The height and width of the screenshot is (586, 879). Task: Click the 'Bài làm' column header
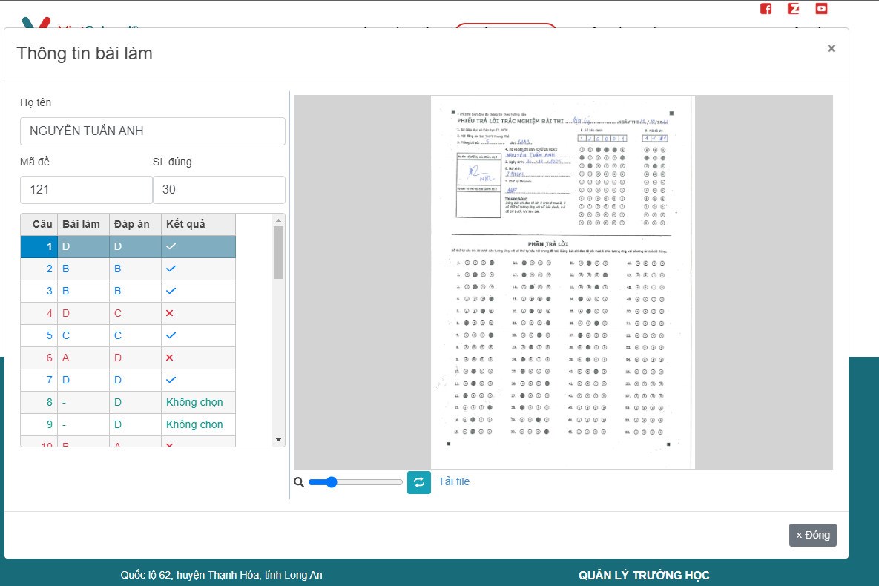coord(81,224)
